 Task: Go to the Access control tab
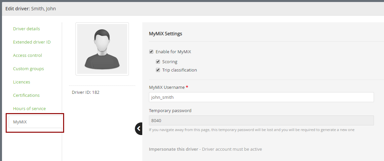27,55
